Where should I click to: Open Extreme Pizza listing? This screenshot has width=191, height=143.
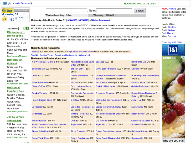pyautogui.click(x=138, y=82)
